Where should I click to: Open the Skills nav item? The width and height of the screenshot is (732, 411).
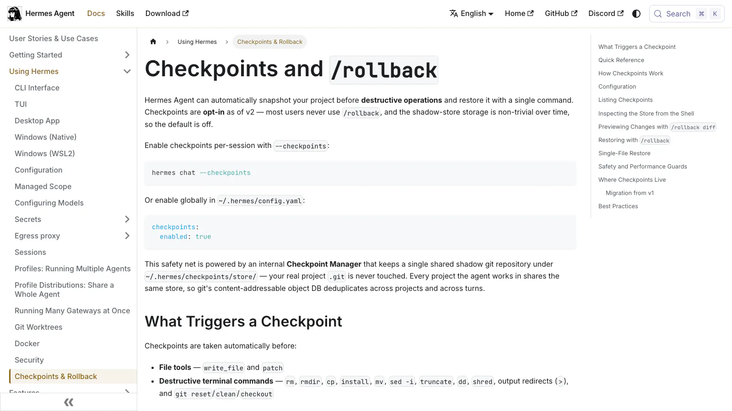click(125, 14)
